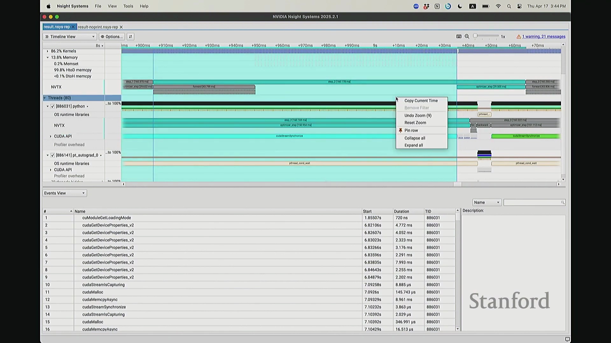Screen dimensions: 611x343
Task: Open the Events View dropdown
Action: coord(65,193)
